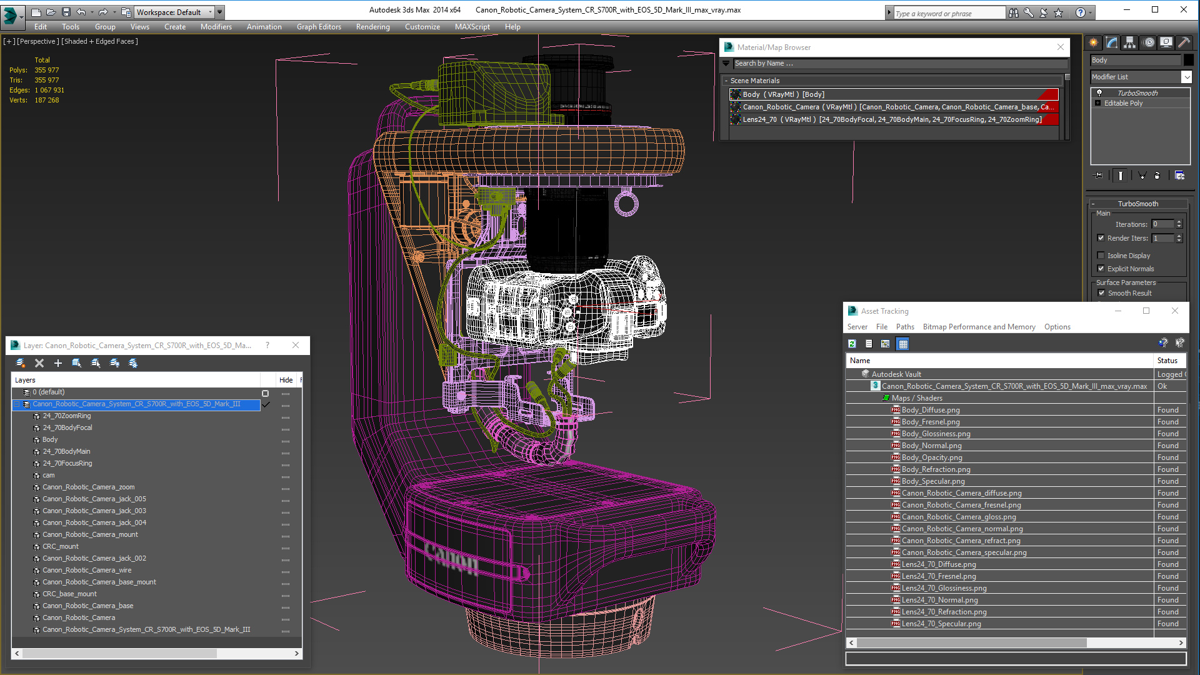This screenshot has height=675, width=1200.
Task: Select the Body VRayMtl material entry
Action: point(894,94)
